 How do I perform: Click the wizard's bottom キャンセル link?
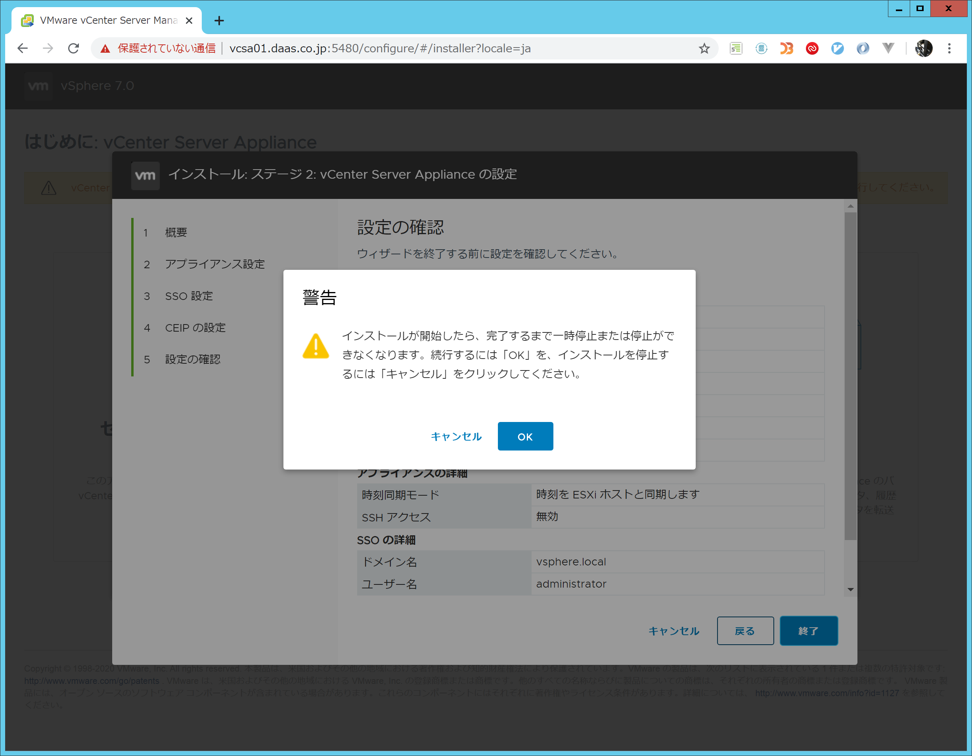674,630
